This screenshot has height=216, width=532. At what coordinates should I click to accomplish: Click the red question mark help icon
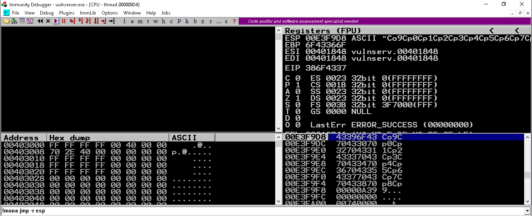[x=234, y=21]
